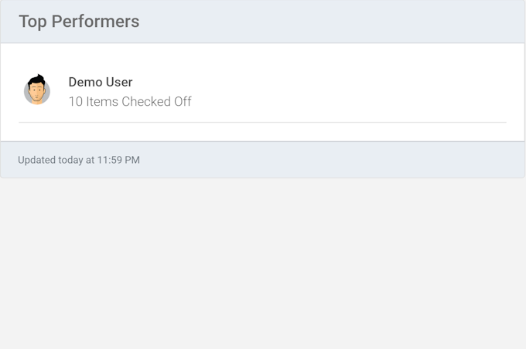This screenshot has height=349, width=526.
Task: Click the Demo User avatar picture
Action: pos(36,90)
